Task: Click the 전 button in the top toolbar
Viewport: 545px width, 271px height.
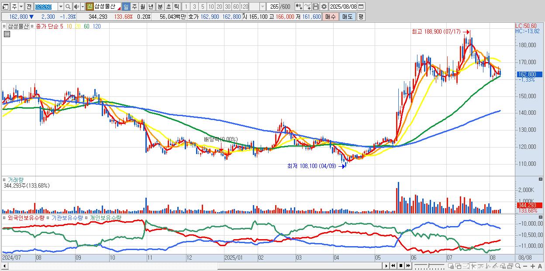Action: [29, 7]
